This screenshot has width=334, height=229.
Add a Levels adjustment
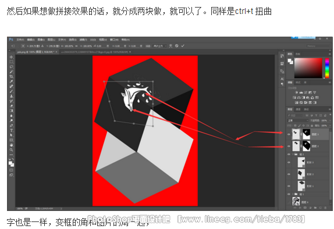[301, 92]
